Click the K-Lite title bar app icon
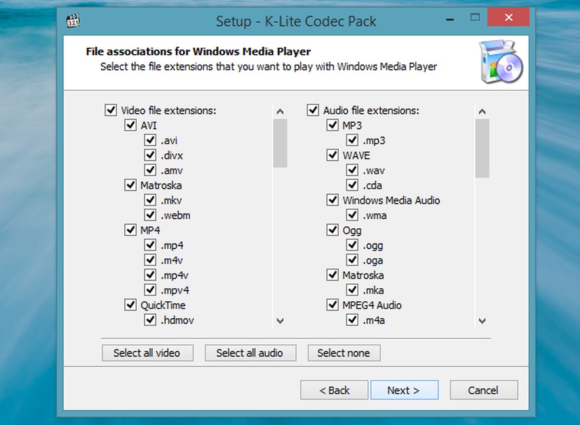580x425 pixels. tap(73, 21)
